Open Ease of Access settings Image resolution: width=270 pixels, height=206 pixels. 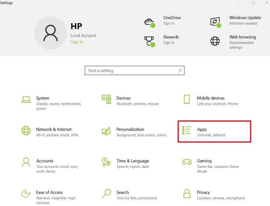[49, 192]
